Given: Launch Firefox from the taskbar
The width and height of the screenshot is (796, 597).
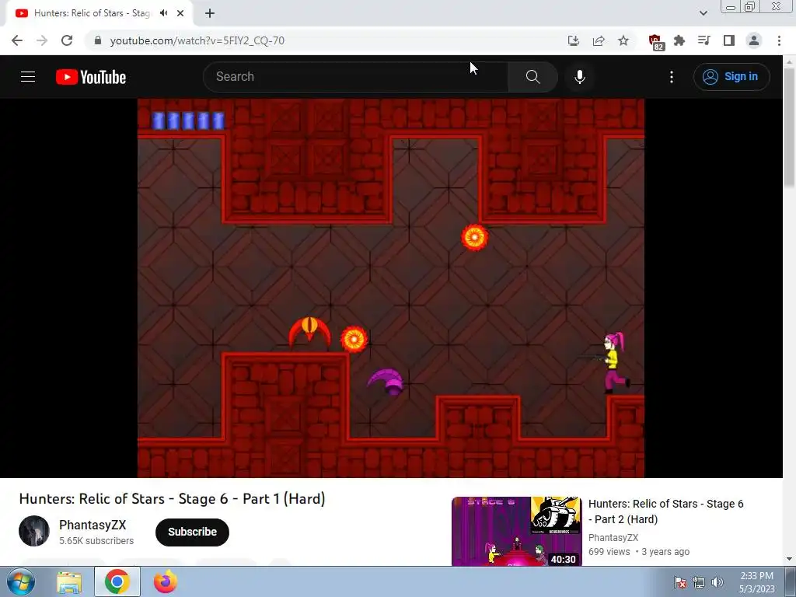Looking at the screenshot, I should tap(165, 581).
